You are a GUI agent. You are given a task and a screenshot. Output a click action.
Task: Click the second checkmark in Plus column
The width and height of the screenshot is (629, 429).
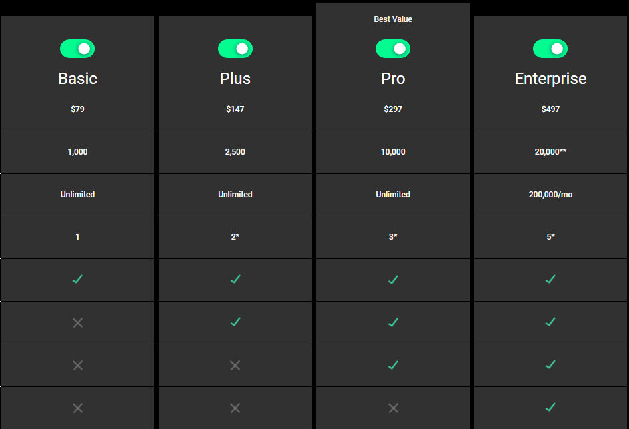(x=235, y=322)
